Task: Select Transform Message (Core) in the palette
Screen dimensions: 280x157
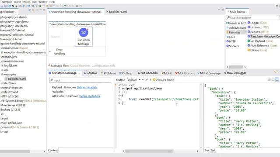Action: pyautogui.click(x=264, y=36)
